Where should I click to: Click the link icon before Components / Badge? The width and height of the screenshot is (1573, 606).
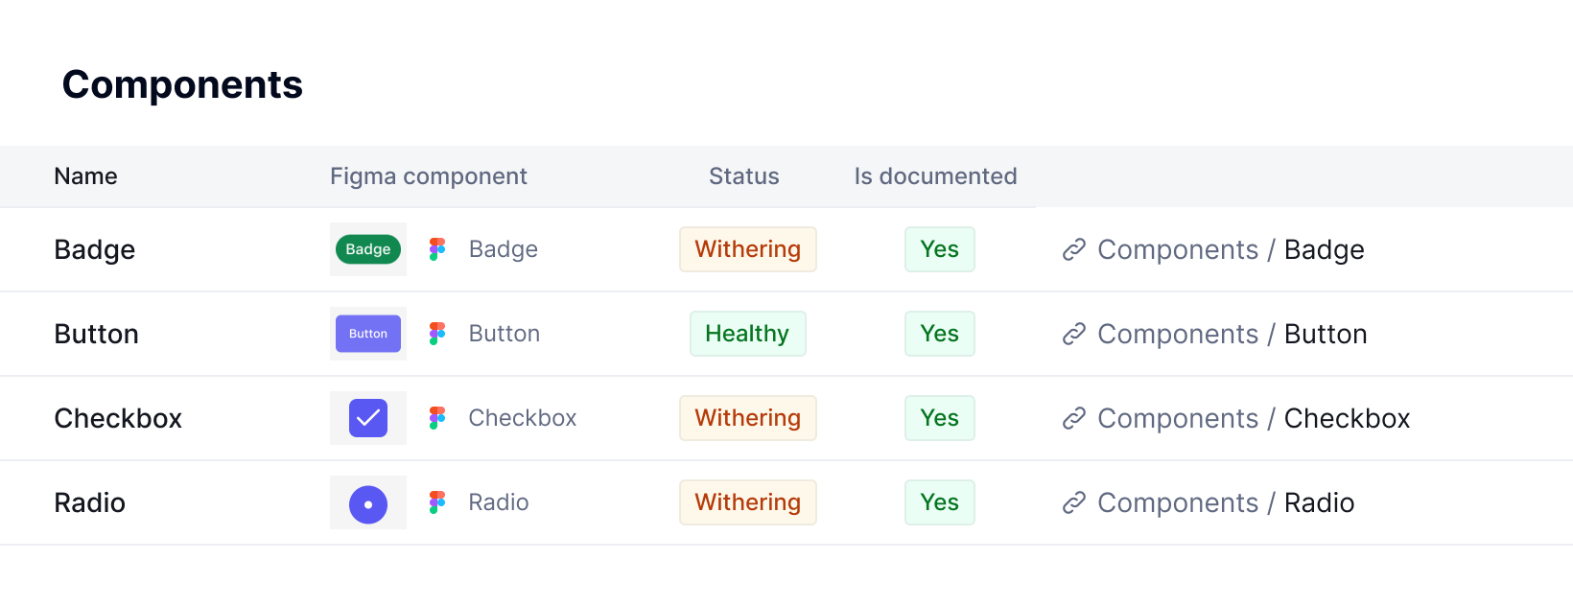(x=1073, y=249)
